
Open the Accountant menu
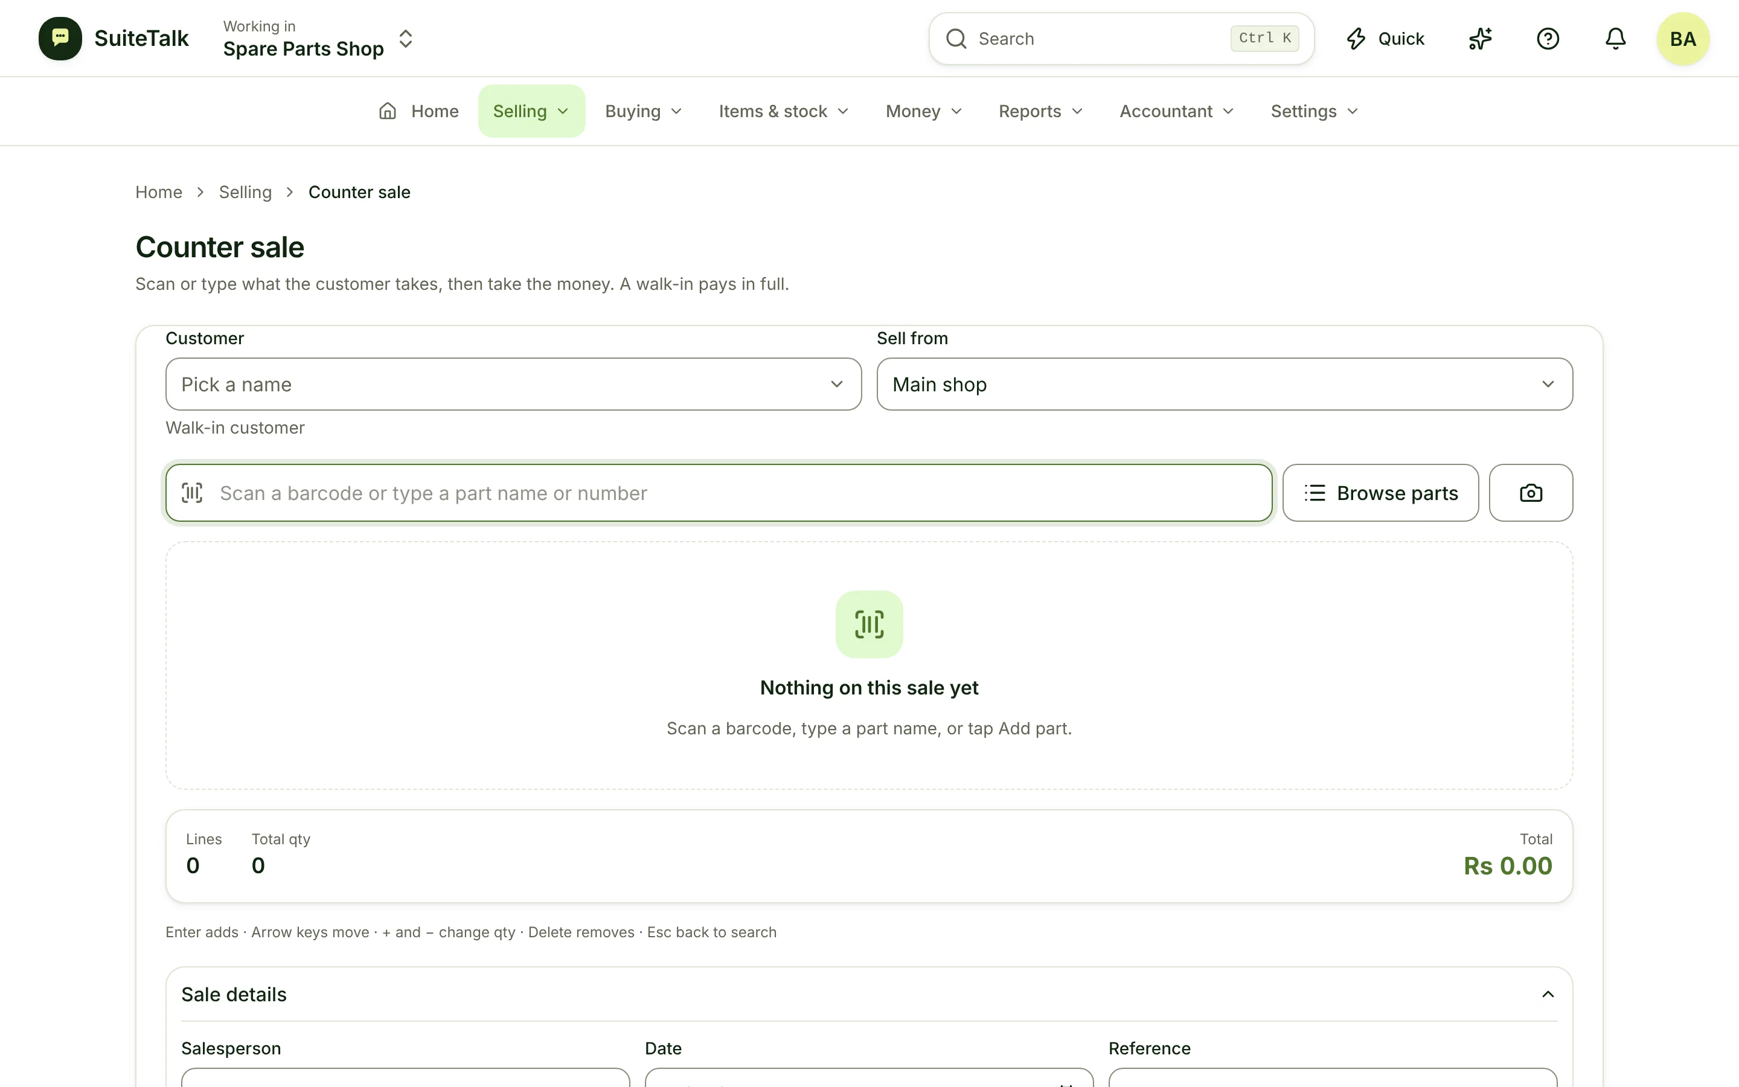click(1177, 112)
